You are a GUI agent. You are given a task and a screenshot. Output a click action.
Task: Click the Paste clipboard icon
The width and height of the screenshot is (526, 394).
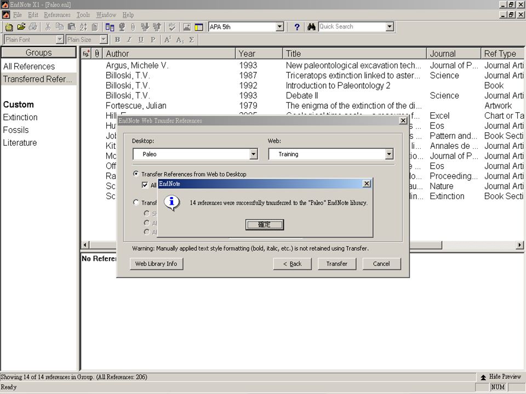71,27
